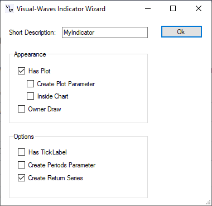Image resolution: width=212 pixels, height=206 pixels.
Task: Click the Short Description label
Action: point(32,32)
